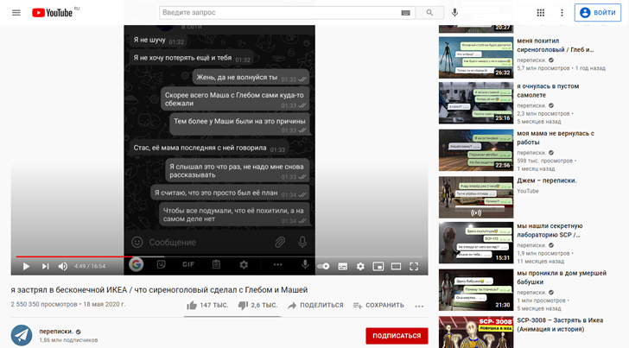Click the ПОДЕЛИТЬСЯ share button
The width and height of the screenshot is (629, 348).
[315, 305]
